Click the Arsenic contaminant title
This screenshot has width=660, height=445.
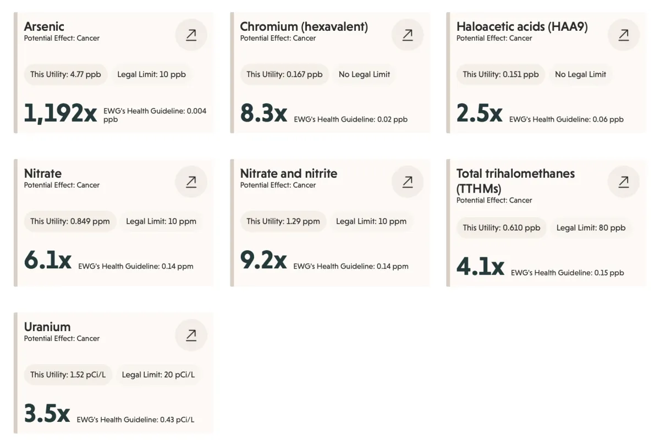tap(44, 26)
